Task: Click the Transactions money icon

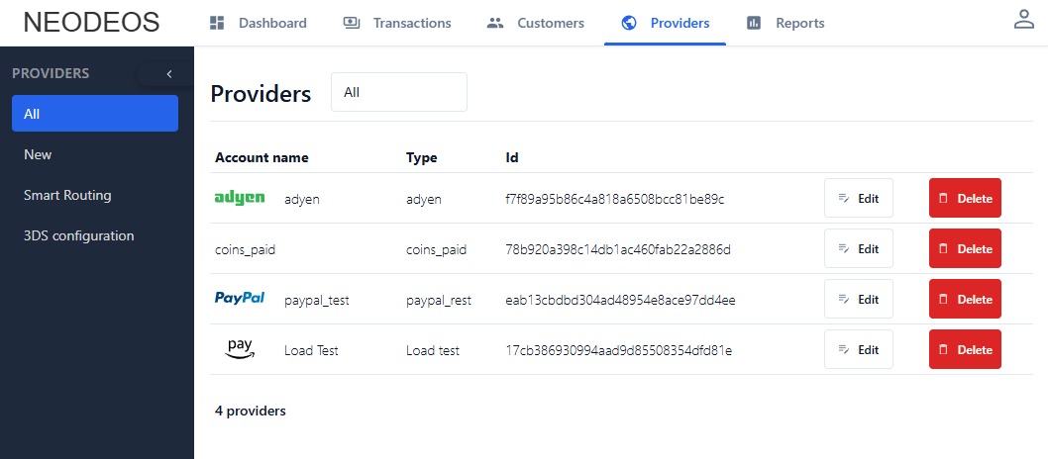Action: point(352,23)
